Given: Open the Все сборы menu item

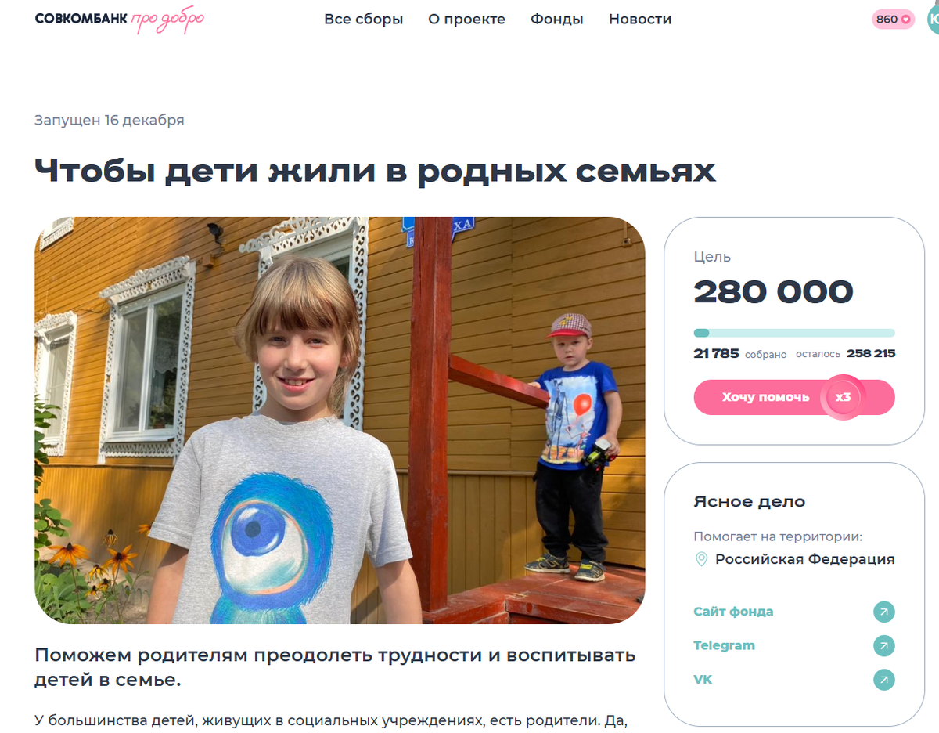Looking at the screenshot, I should point(363,20).
